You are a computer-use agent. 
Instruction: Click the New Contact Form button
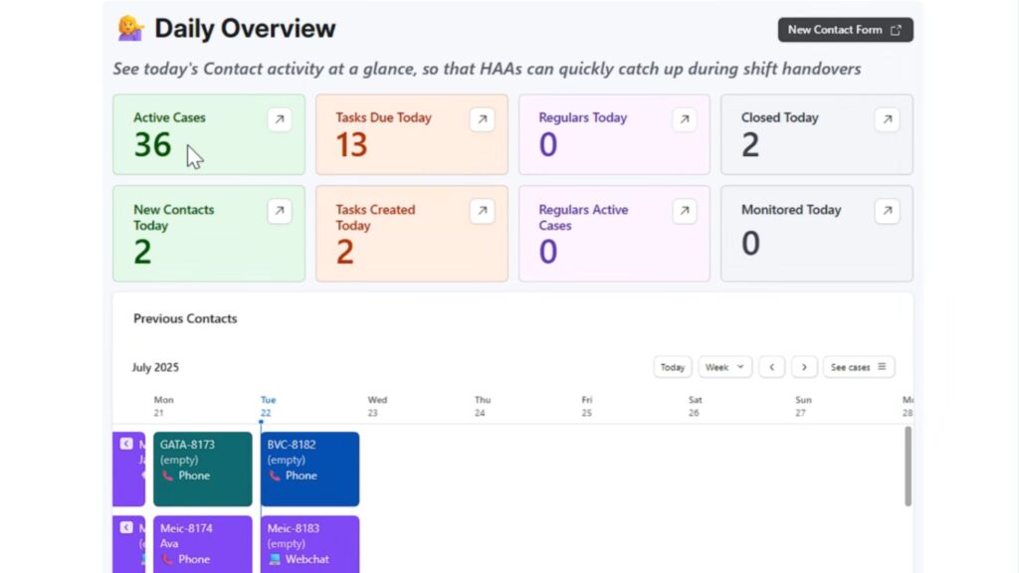coord(845,30)
